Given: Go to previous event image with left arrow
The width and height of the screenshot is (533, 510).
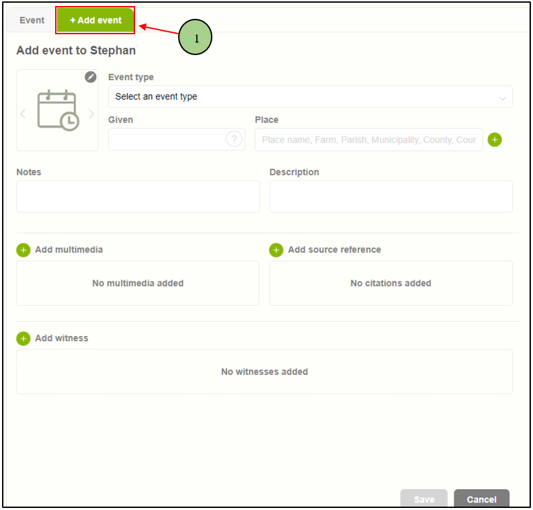Looking at the screenshot, I should (24, 114).
